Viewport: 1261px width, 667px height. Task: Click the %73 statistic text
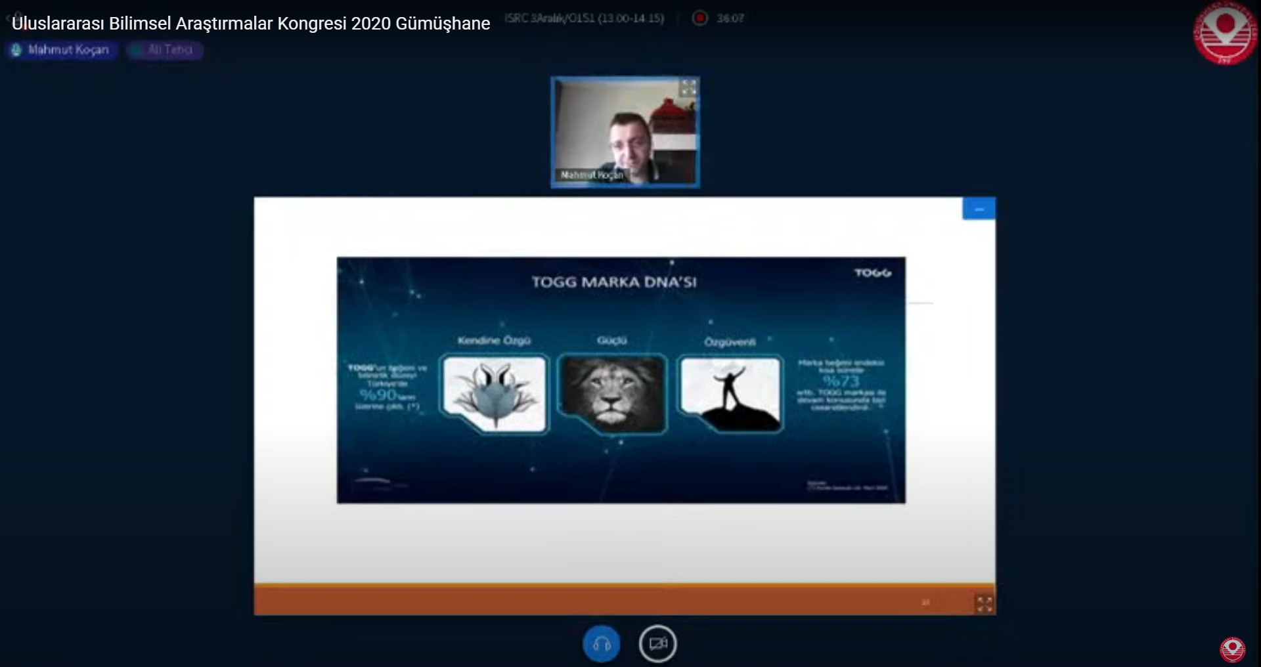point(841,381)
